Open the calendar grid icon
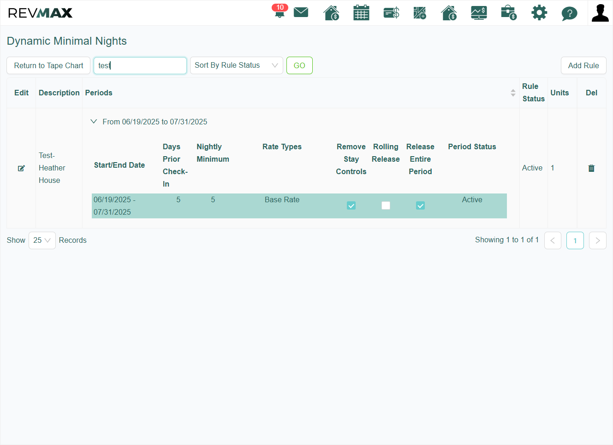Image resolution: width=613 pixels, height=445 pixels. pos(361,12)
